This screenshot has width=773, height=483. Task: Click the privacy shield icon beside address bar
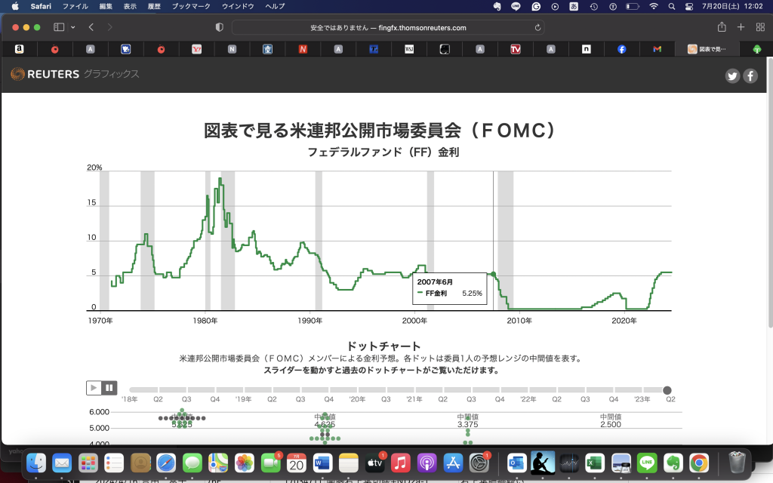click(x=220, y=27)
